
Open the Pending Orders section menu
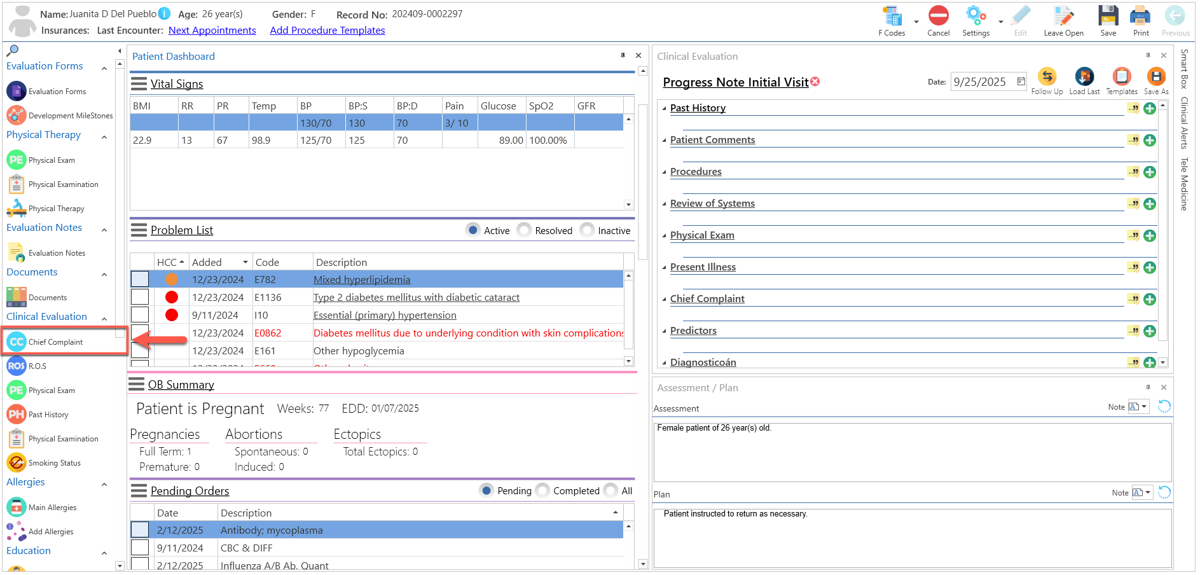(x=139, y=490)
